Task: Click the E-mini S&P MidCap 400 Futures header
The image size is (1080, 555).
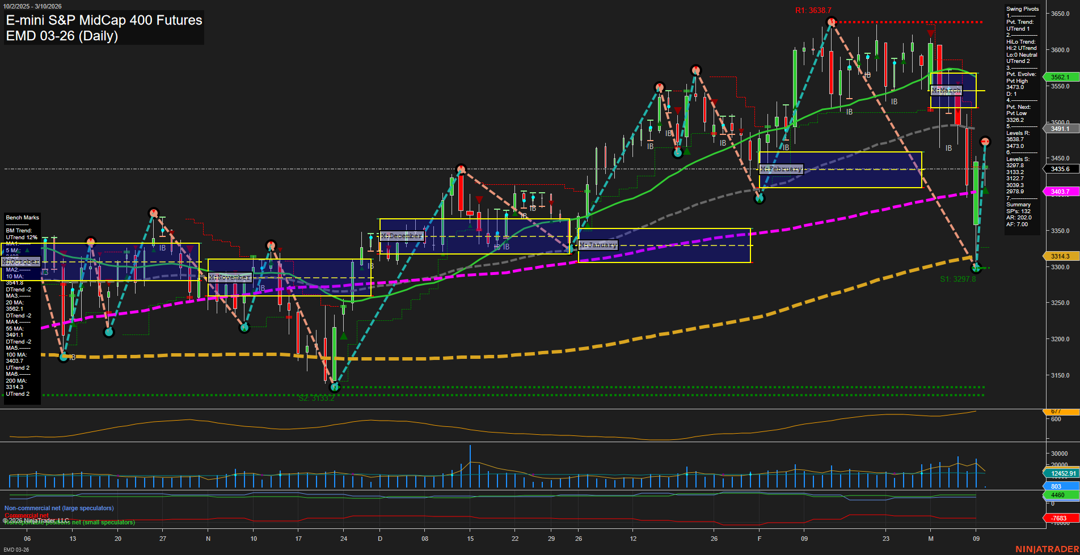Action: coord(103,20)
